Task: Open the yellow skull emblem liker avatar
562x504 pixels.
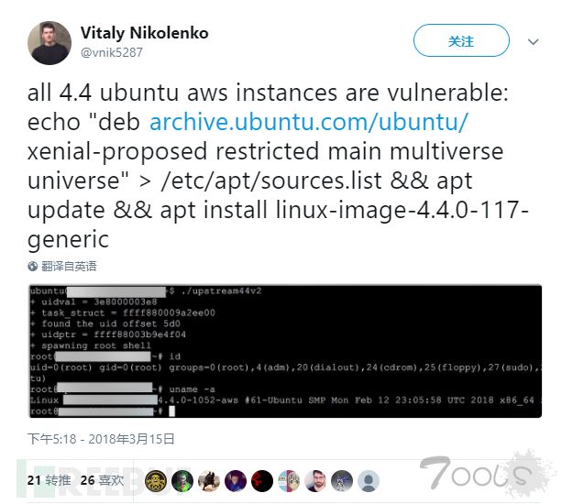Action: tap(156, 481)
